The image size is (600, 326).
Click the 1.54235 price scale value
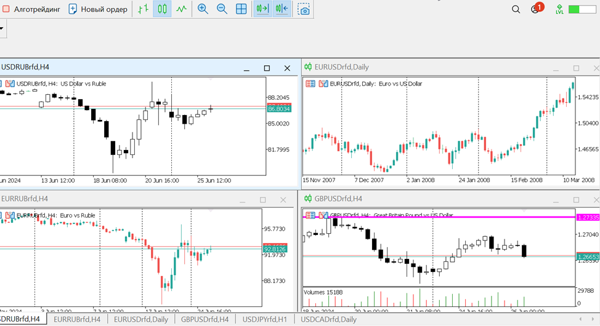(588, 97)
